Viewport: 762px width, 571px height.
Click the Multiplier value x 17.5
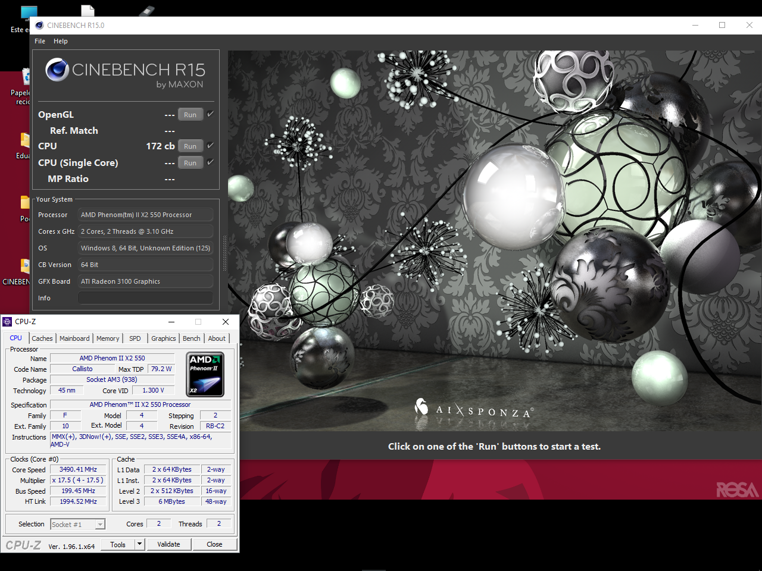point(79,480)
